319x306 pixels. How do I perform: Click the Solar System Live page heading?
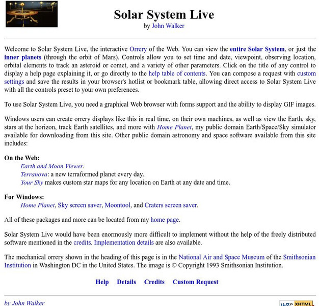click(x=164, y=15)
